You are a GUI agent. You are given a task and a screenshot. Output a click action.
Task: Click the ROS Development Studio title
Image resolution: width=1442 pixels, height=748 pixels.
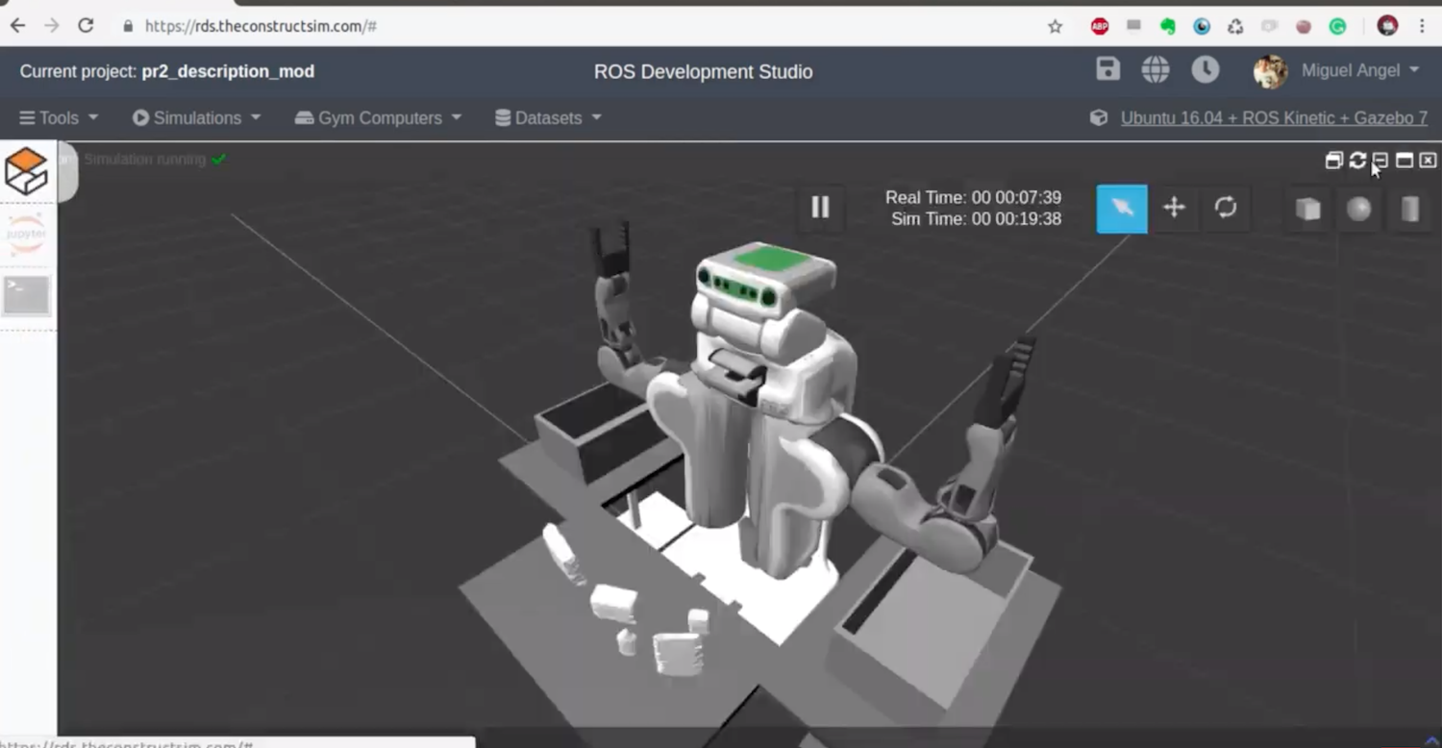[703, 71]
